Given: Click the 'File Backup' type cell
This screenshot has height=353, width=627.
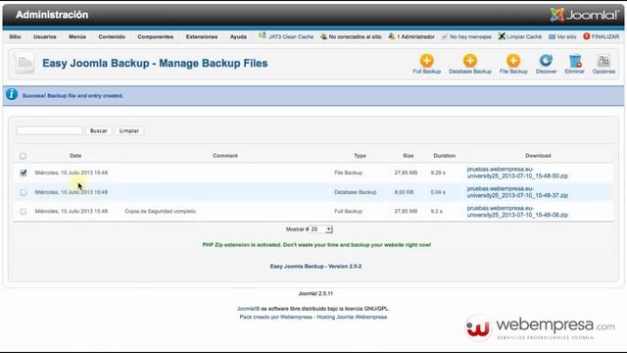Looking at the screenshot, I should coord(349,173).
